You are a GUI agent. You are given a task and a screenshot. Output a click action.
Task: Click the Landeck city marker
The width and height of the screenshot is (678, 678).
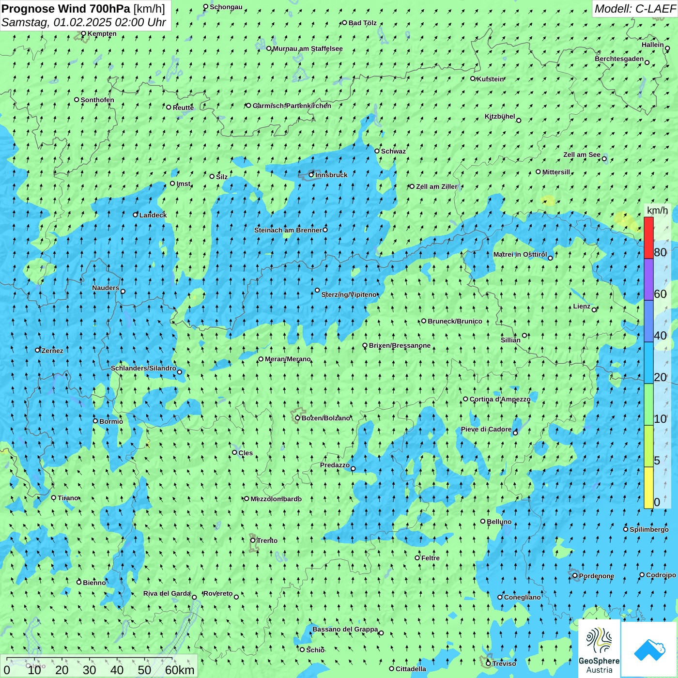click(136, 215)
